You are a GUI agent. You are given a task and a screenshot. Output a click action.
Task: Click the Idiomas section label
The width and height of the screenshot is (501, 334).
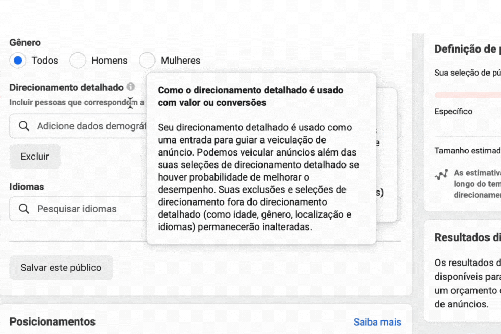click(27, 186)
